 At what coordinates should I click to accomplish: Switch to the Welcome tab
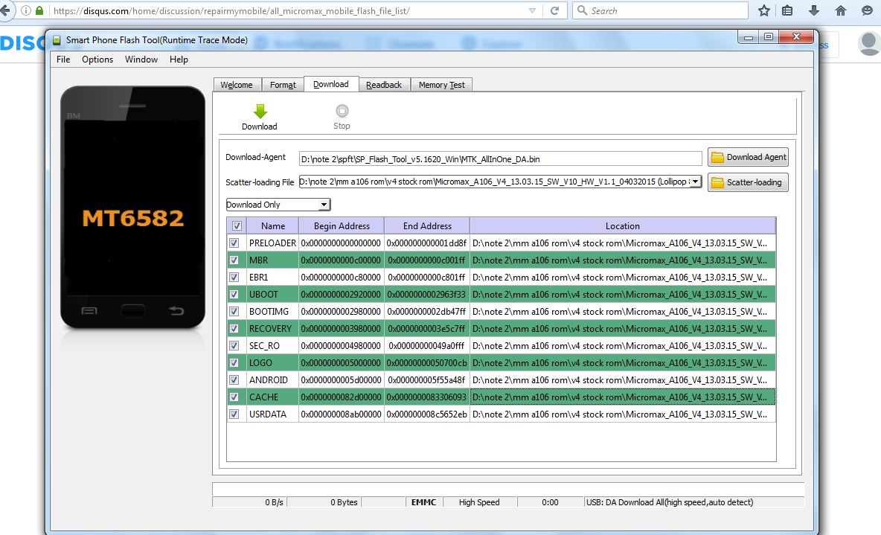pyautogui.click(x=237, y=85)
